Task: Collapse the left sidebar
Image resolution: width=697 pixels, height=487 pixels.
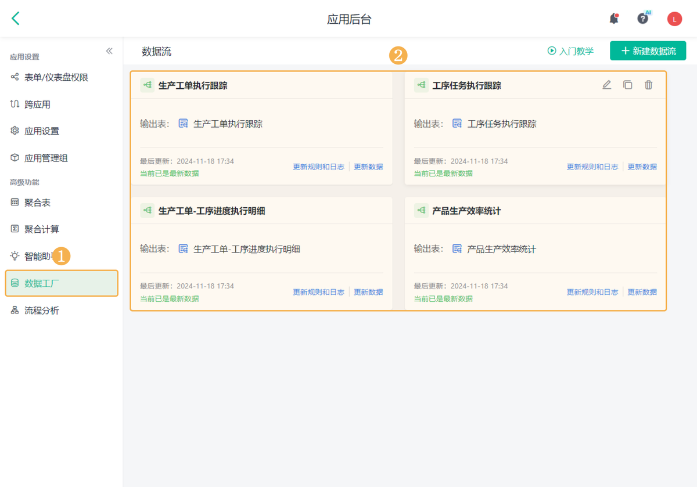Action: pos(109,52)
